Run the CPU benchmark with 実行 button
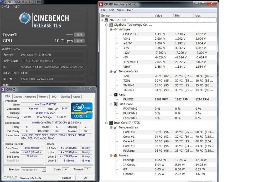The image size is (269, 182). coord(79,41)
